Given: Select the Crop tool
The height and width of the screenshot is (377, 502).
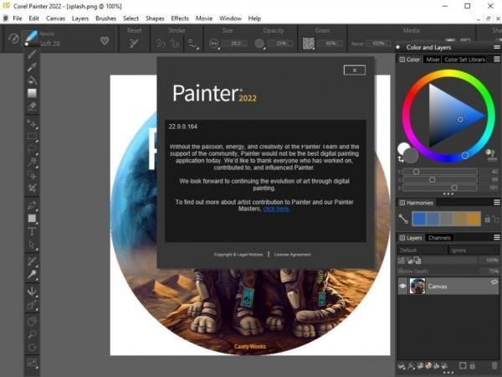Looking at the screenshot, I should tap(32, 188).
